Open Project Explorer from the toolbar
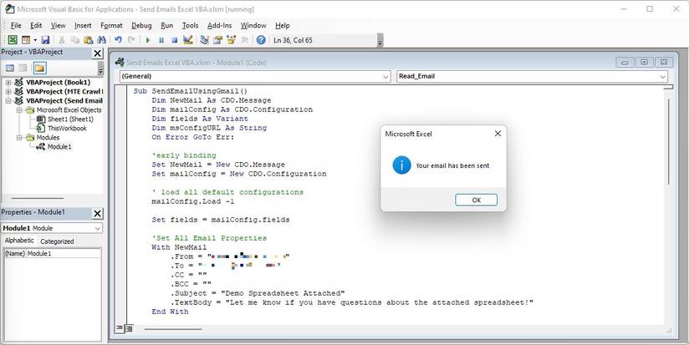Viewport: 690px width, 345px height. click(204, 40)
